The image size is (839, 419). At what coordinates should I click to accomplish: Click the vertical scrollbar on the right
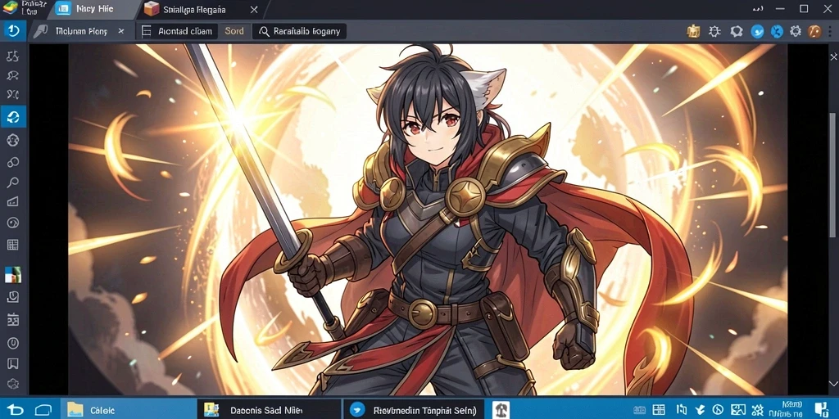tap(834, 175)
